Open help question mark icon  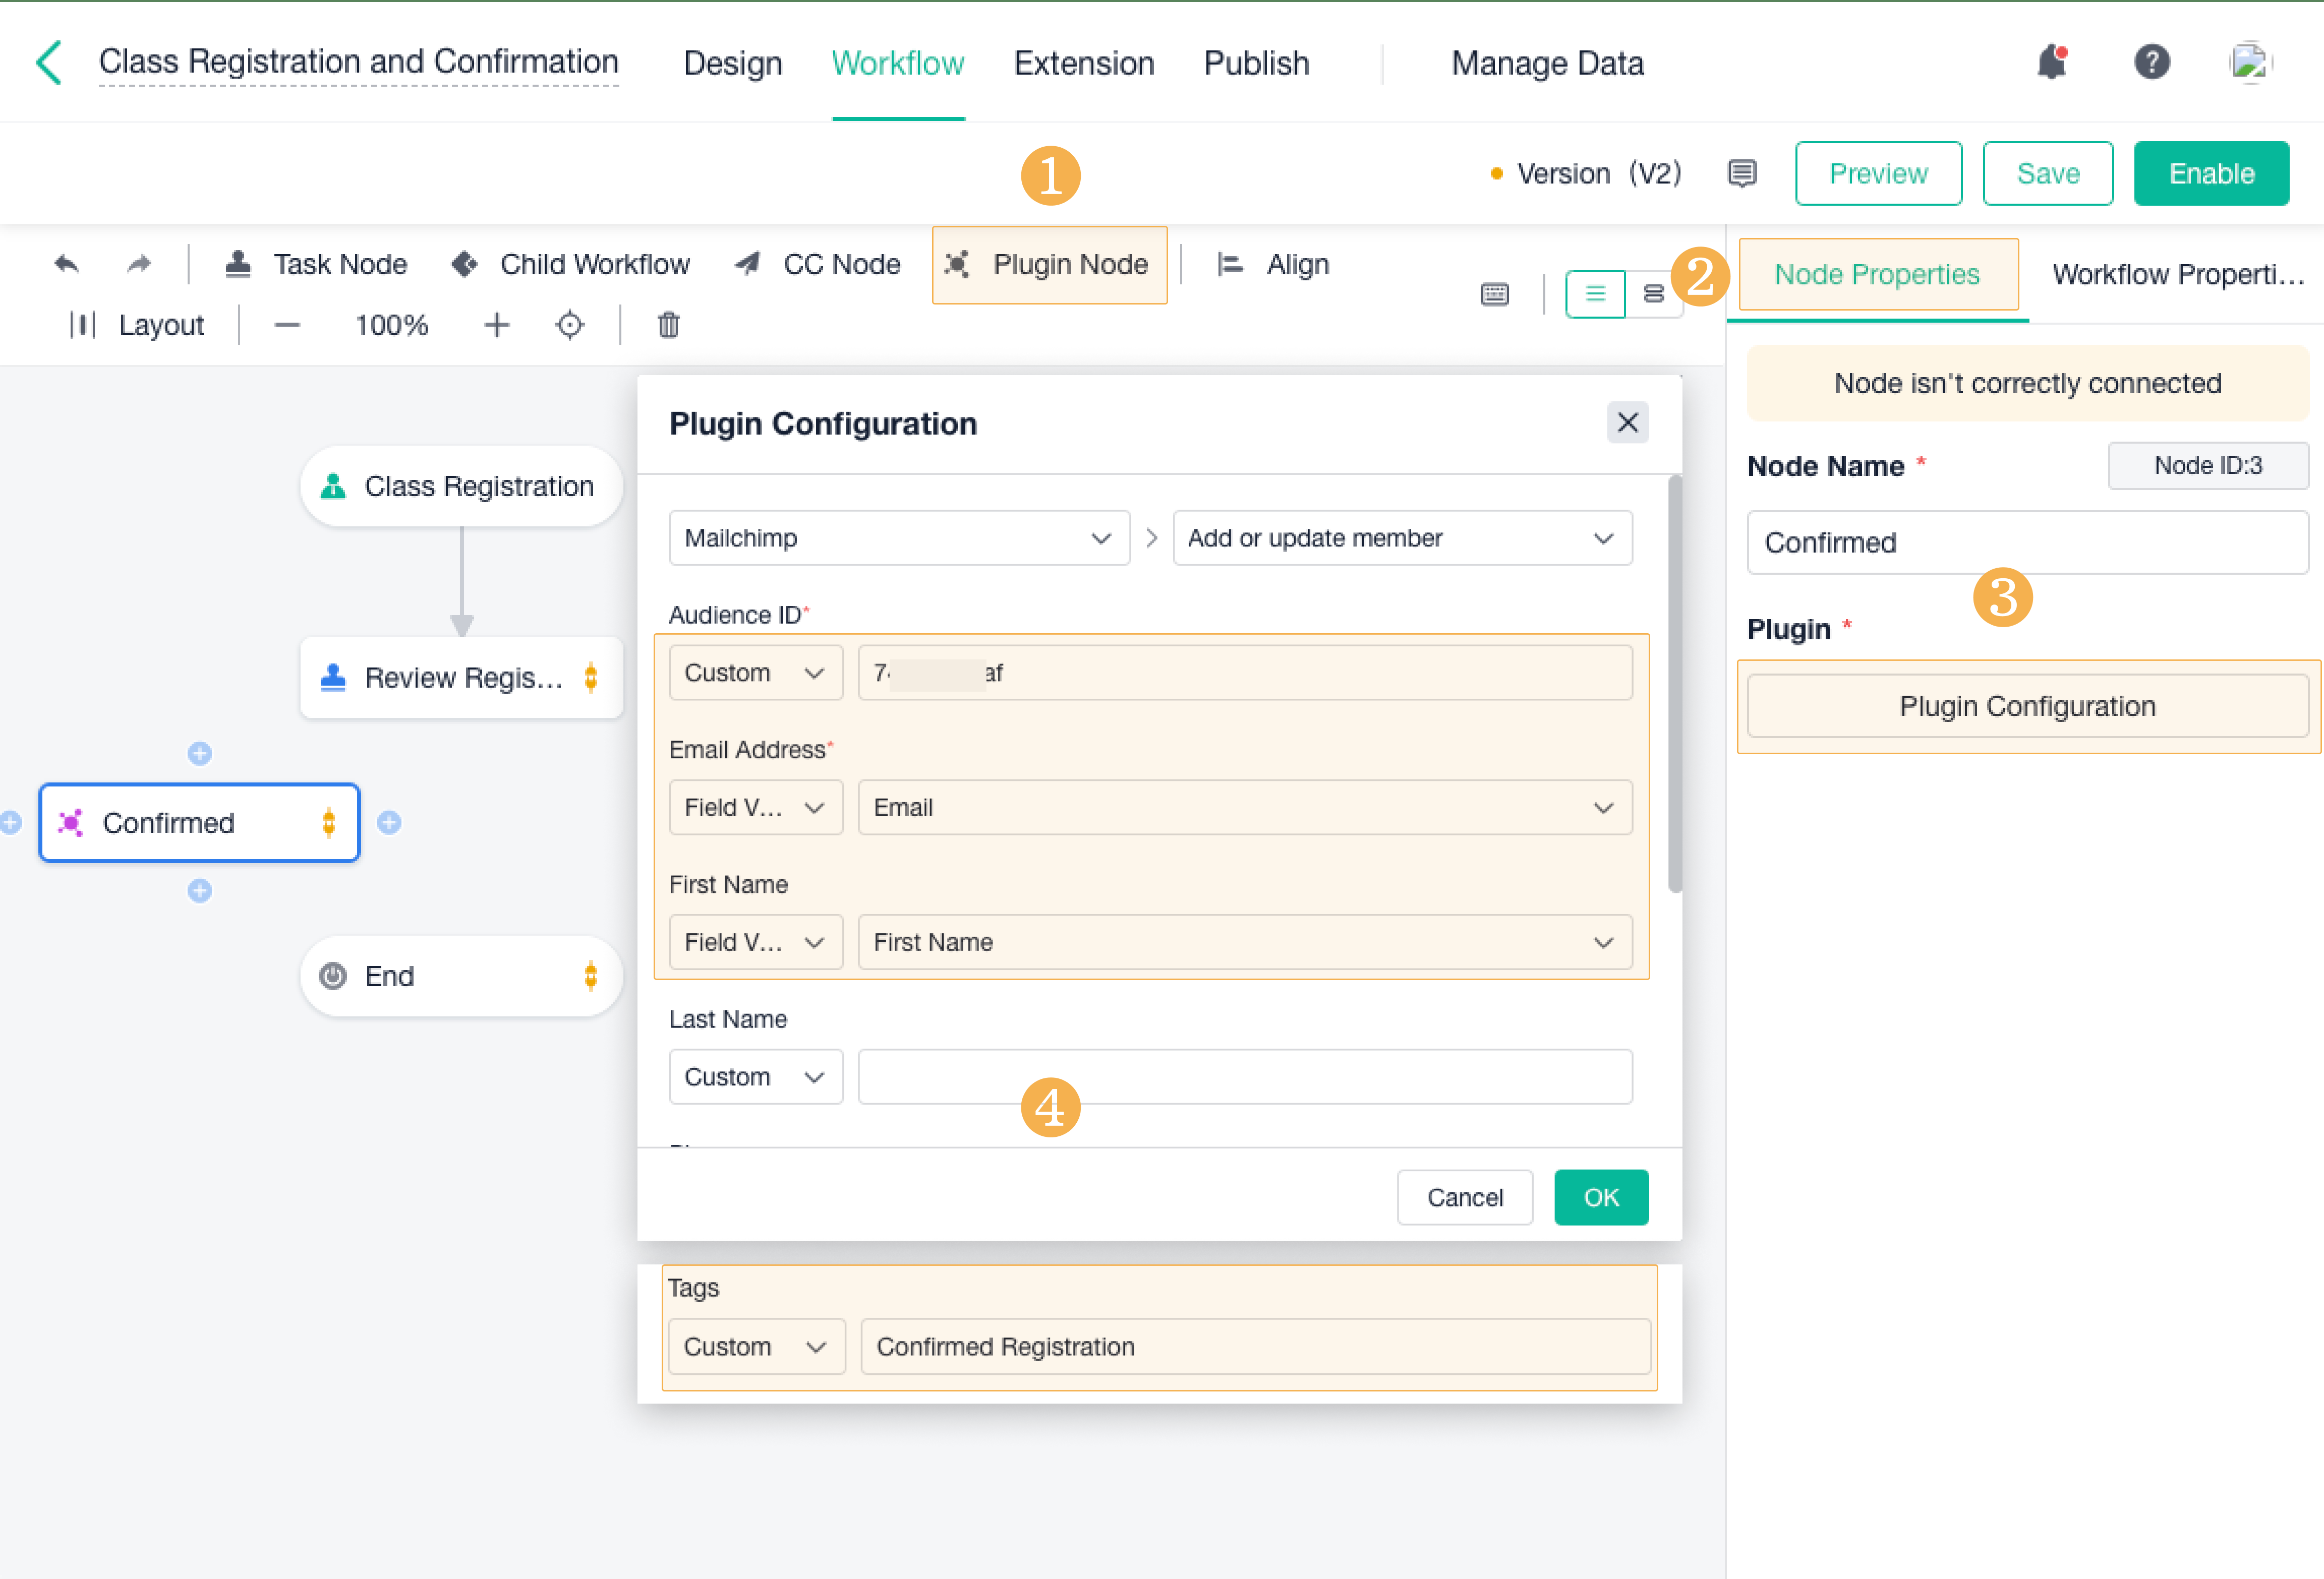(2151, 63)
